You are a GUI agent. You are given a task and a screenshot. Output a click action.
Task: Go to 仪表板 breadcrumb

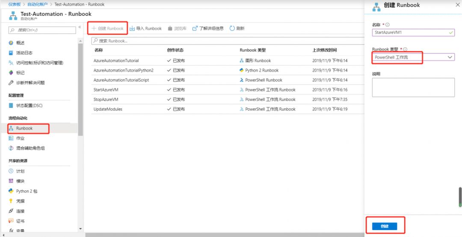click(x=15, y=4)
